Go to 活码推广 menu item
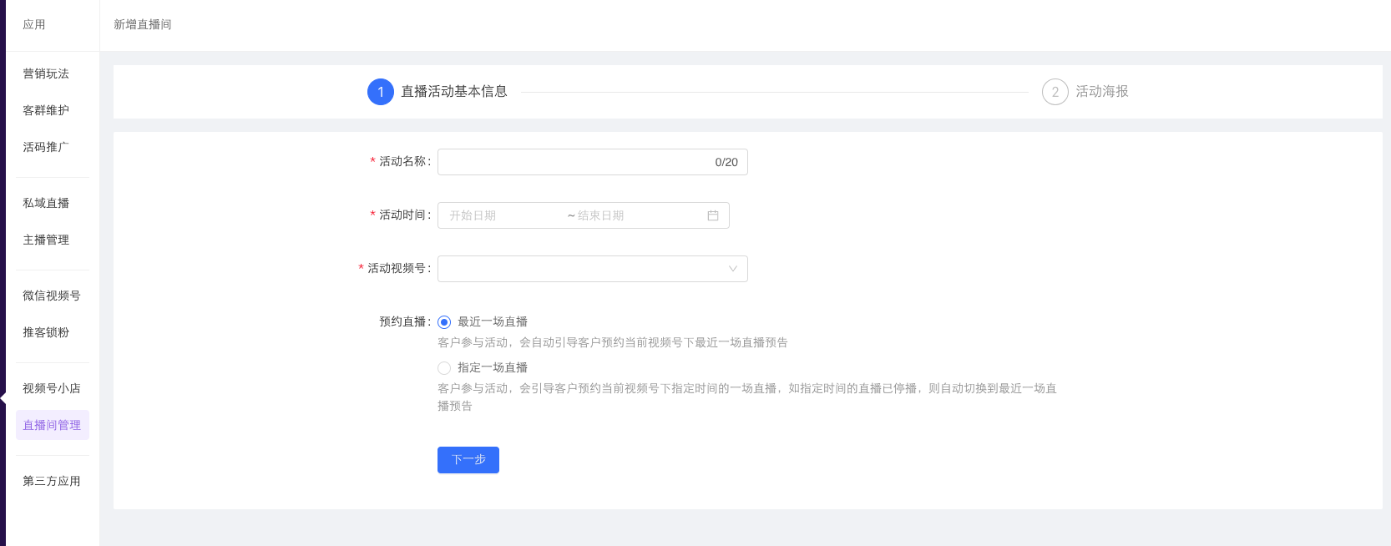Image resolution: width=1391 pixels, height=546 pixels. 46,148
